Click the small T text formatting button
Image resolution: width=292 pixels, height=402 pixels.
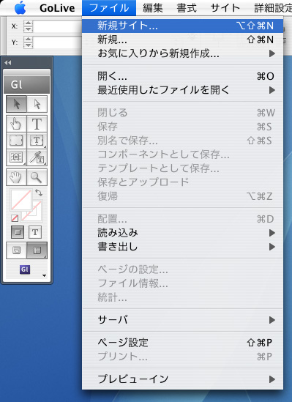[x=35, y=232]
